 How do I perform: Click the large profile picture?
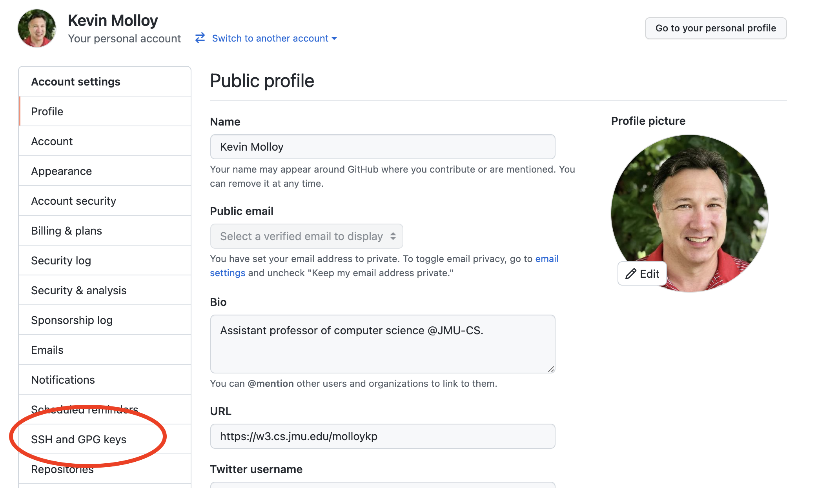tap(689, 204)
